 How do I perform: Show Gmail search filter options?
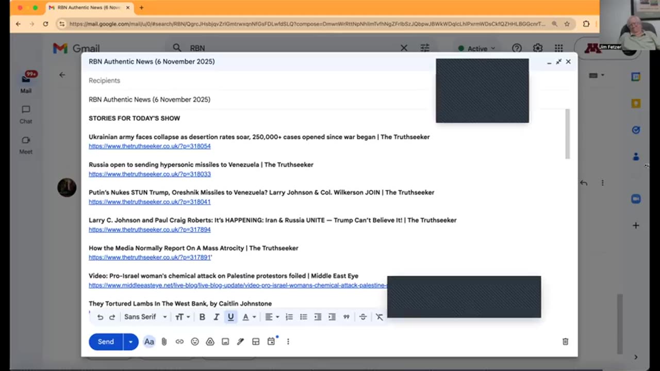[425, 48]
